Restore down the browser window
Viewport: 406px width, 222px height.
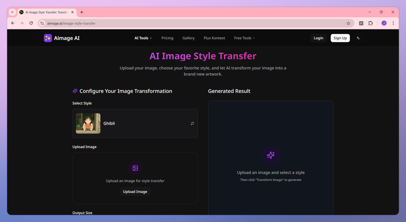click(381, 12)
